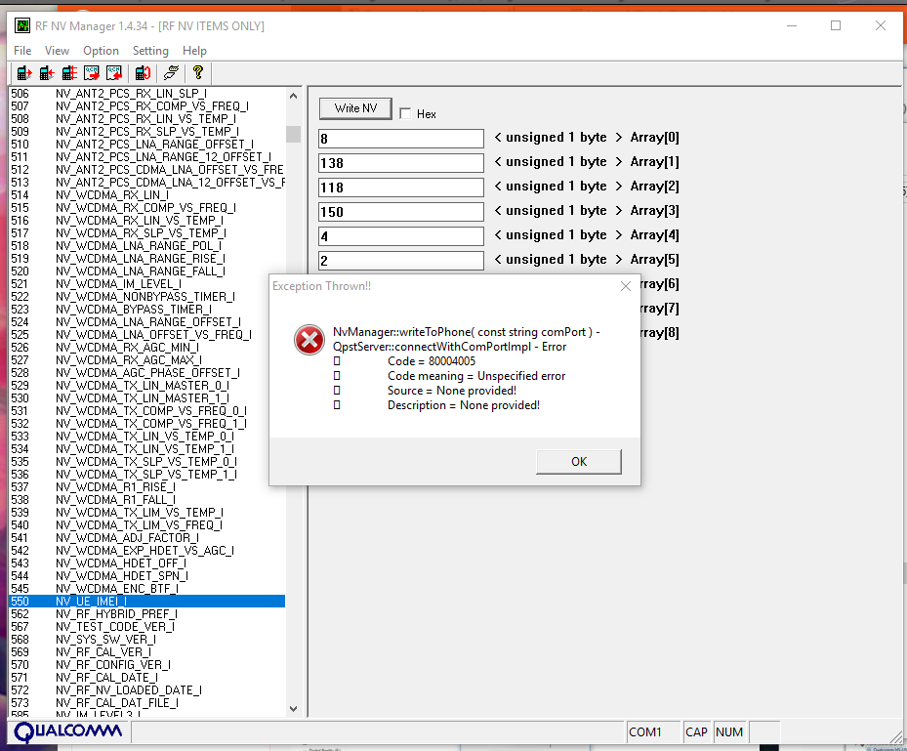Click the QCN file red left-arrow icon
This screenshot has height=751, width=907.
coord(114,72)
